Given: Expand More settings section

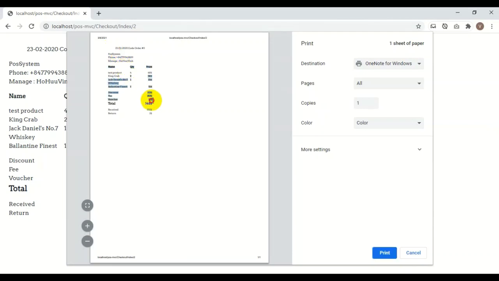Looking at the screenshot, I should (362, 149).
